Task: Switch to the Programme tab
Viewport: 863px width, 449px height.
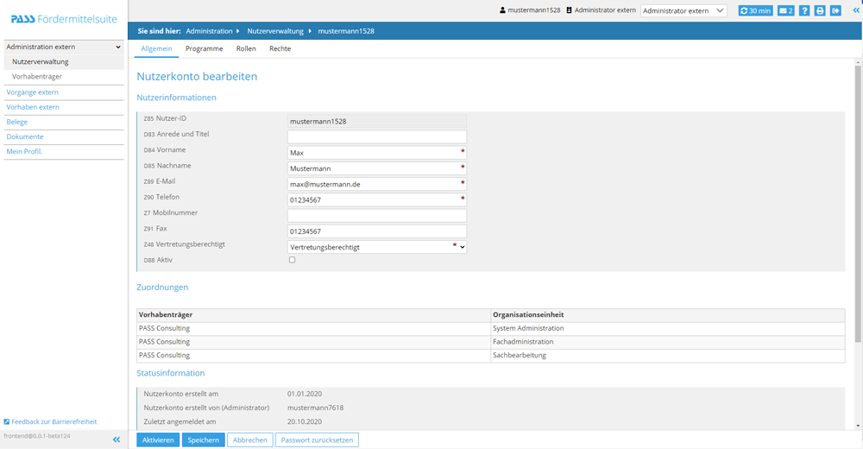Action: (x=205, y=48)
